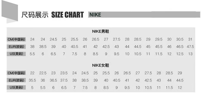The width and height of the screenshot is (201, 97).
Task: Click US size 13 in men's table
Action: click(x=190, y=54)
